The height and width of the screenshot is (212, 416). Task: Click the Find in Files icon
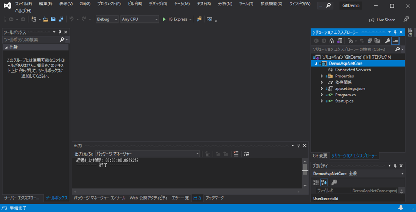(x=199, y=19)
